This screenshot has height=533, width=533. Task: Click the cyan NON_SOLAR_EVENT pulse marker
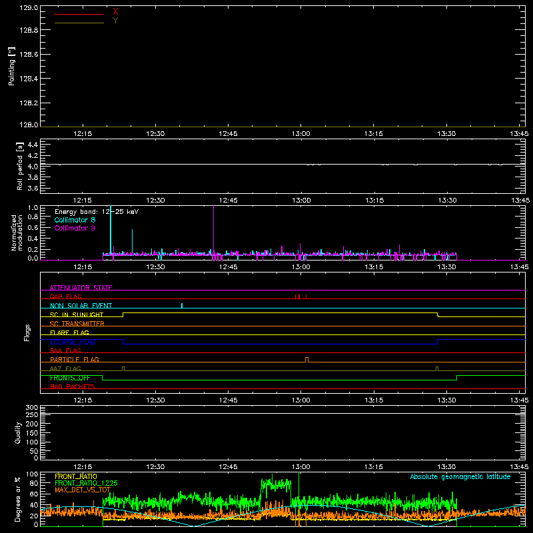click(x=182, y=306)
